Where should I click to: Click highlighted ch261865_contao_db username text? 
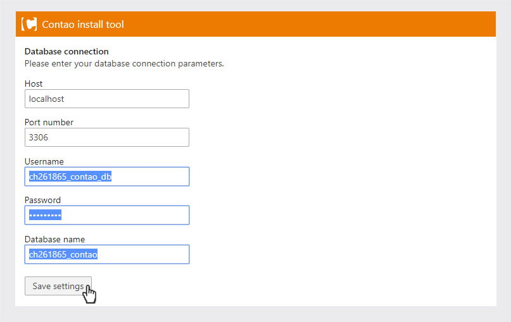coord(70,176)
